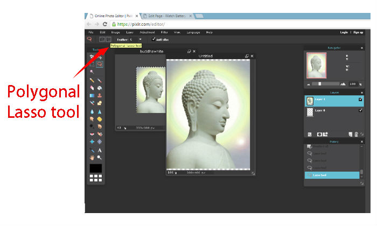The height and width of the screenshot is (226, 377).
Task: Reload the browser page
Action: (105, 24)
